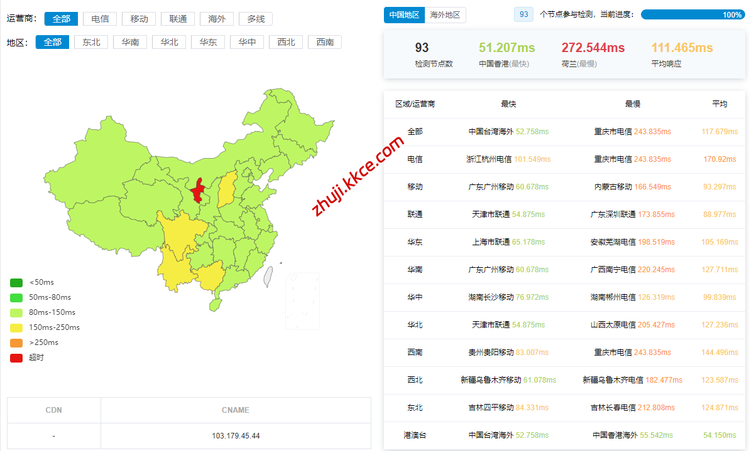The image size is (749, 451).
Task: Filter results by 联通 carrier button
Action: click(x=178, y=19)
